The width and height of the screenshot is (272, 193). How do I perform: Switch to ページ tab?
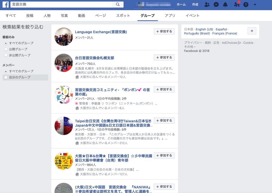(x=101, y=16)
